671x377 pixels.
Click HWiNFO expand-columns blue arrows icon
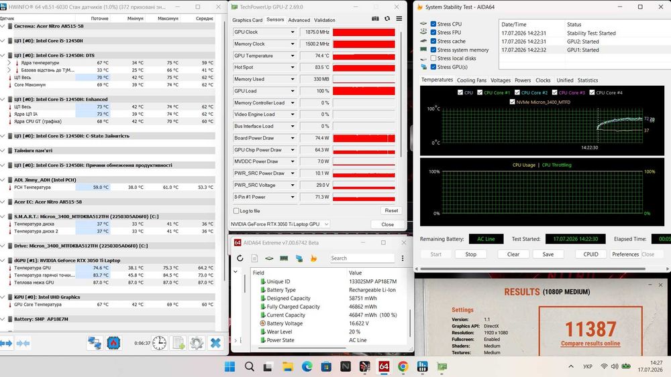[6, 343]
